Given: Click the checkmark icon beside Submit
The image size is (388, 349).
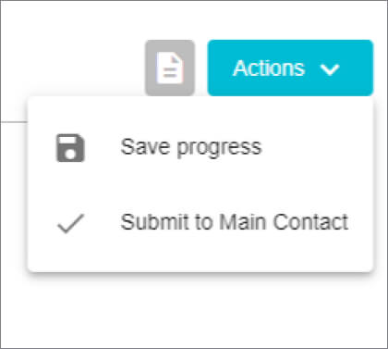Looking at the screenshot, I should 70,223.
